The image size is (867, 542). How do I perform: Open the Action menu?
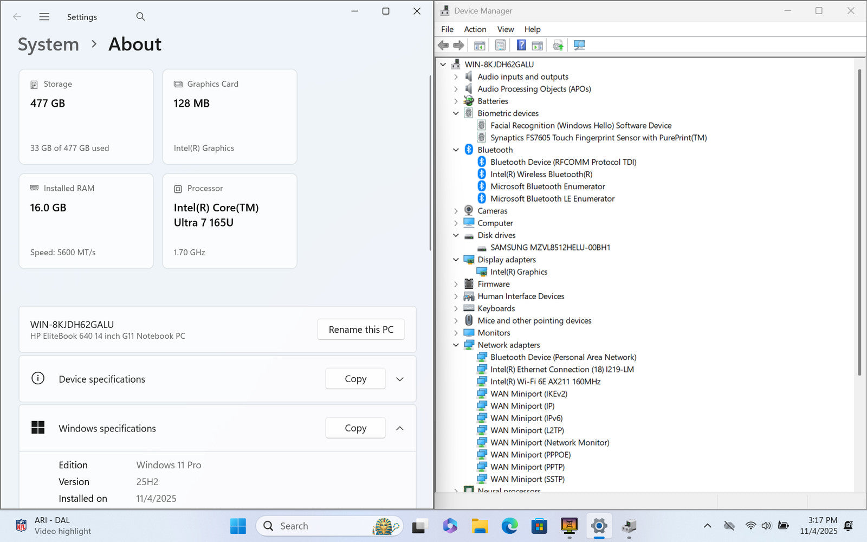pos(475,29)
